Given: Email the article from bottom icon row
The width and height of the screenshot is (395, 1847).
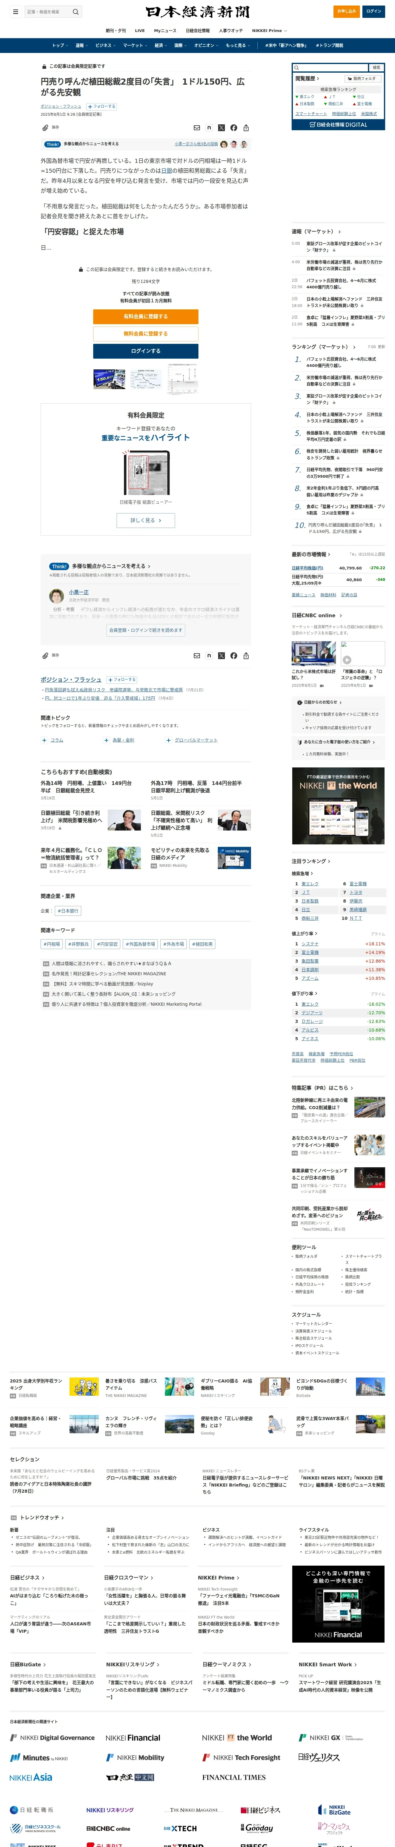Looking at the screenshot, I should tap(197, 655).
